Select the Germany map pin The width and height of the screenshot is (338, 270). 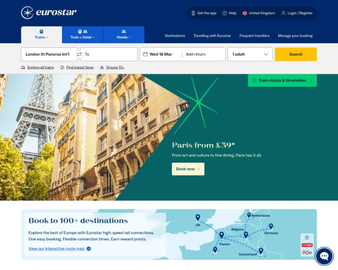click(271, 226)
